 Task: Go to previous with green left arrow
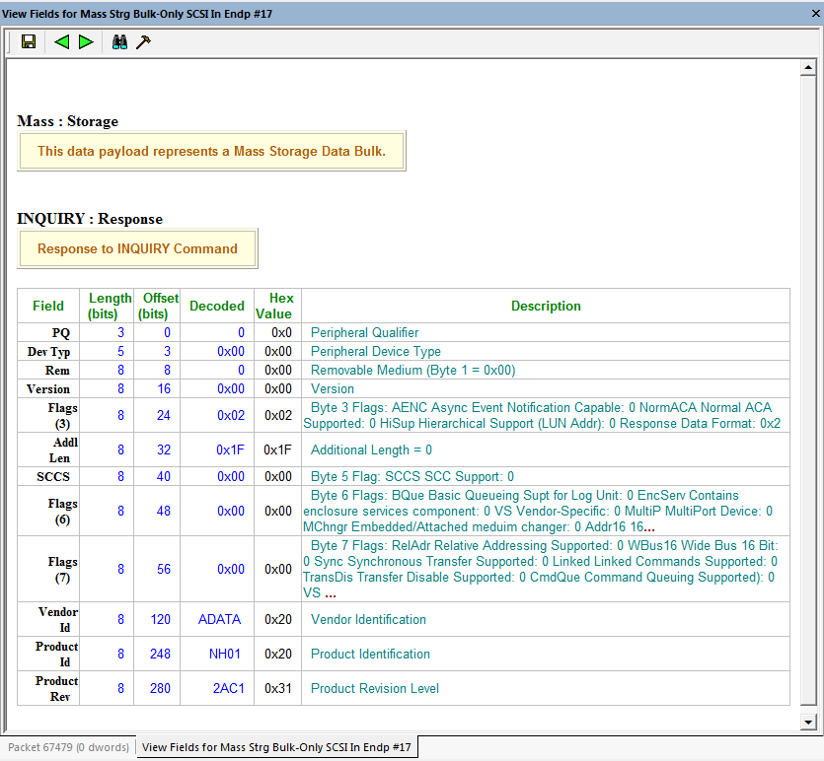point(61,41)
